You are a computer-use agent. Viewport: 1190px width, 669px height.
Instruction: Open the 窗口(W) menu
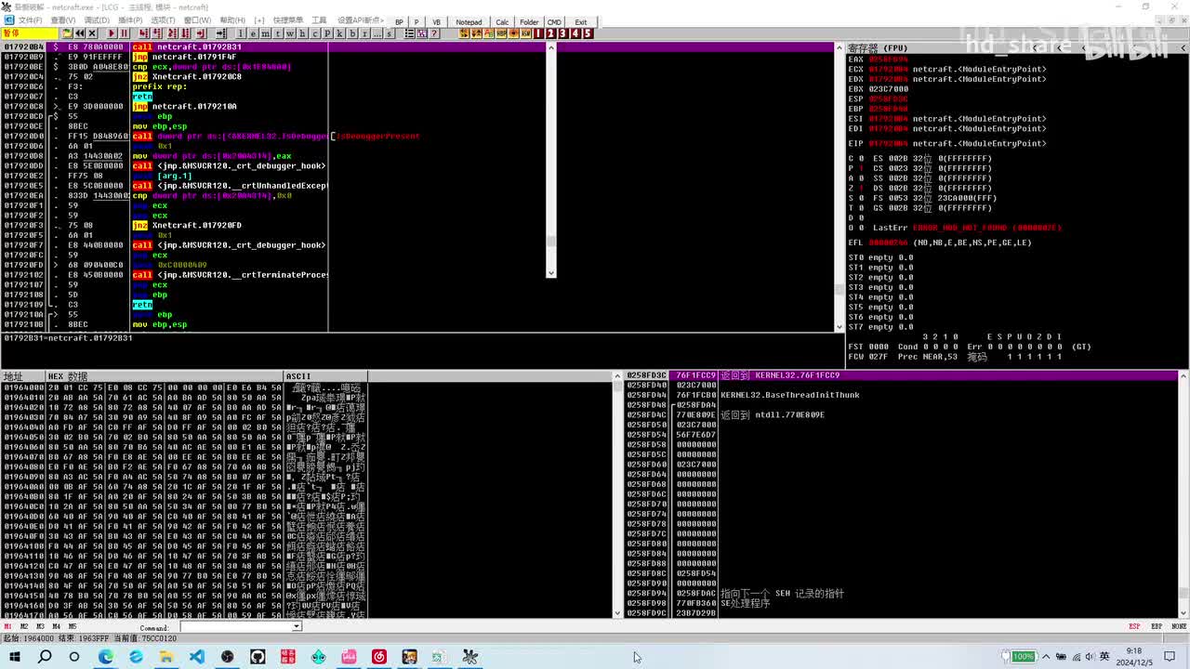pos(197,20)
